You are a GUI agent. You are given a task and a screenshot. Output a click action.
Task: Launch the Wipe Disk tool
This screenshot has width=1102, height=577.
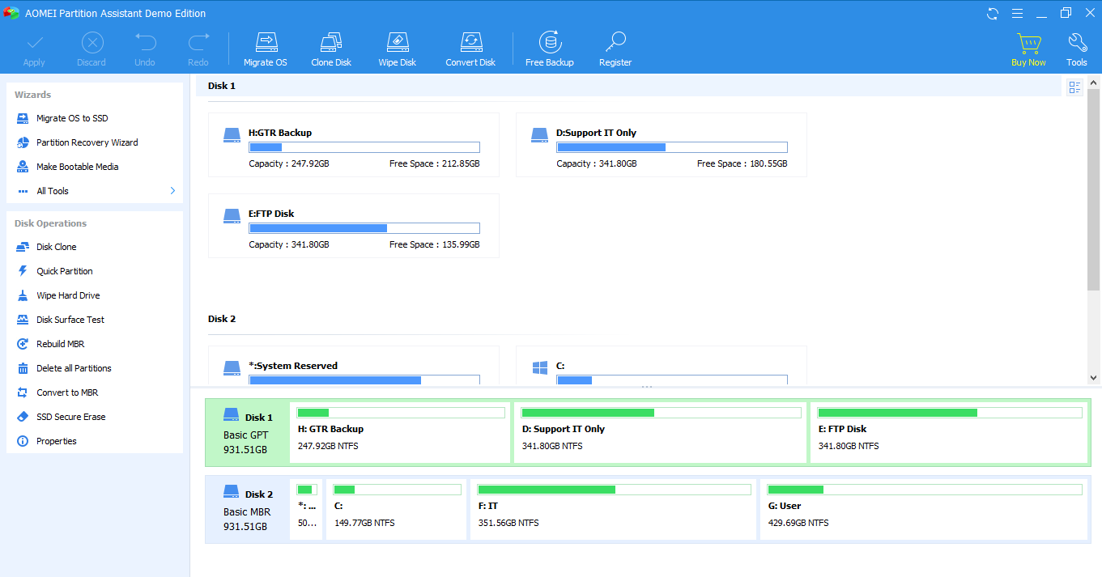point(397,47)
